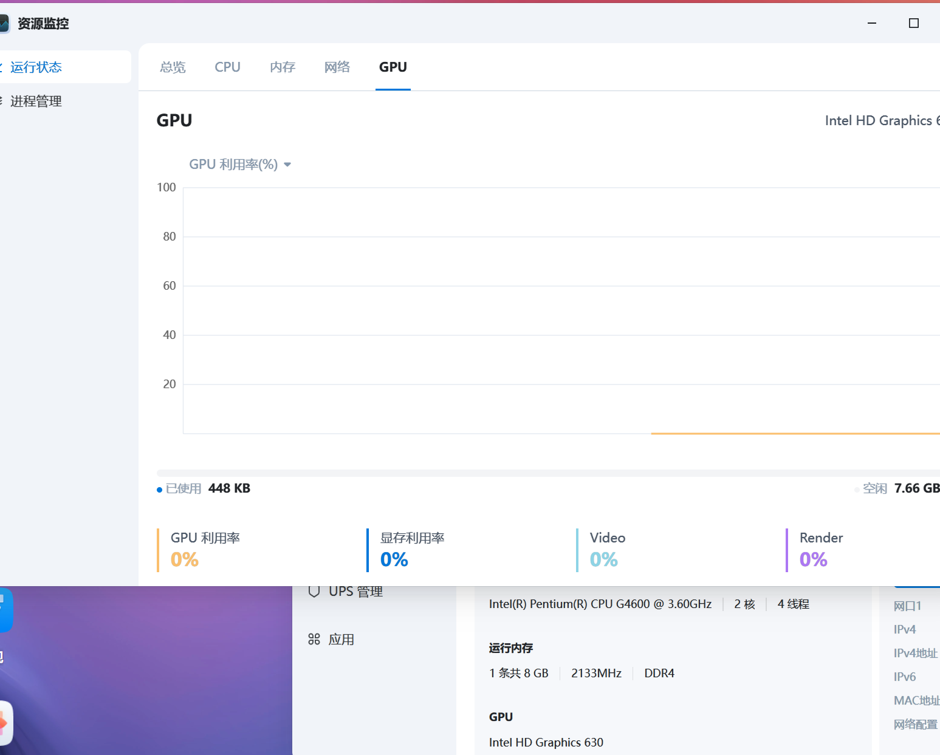Open 进程管理 in the sidebar

66,101
